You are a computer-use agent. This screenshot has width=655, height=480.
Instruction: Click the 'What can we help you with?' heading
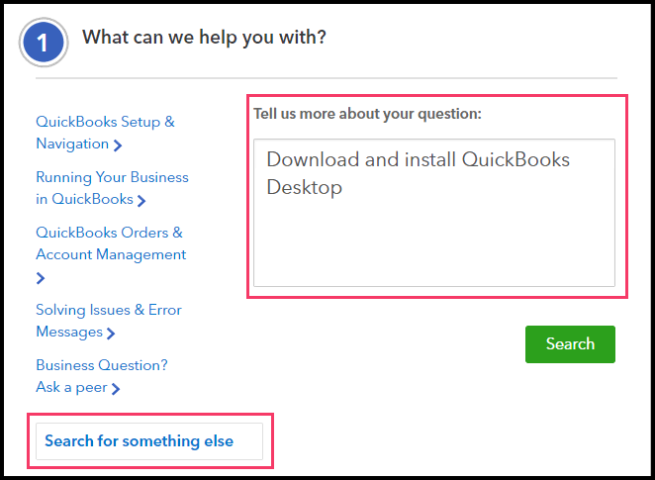204,39
